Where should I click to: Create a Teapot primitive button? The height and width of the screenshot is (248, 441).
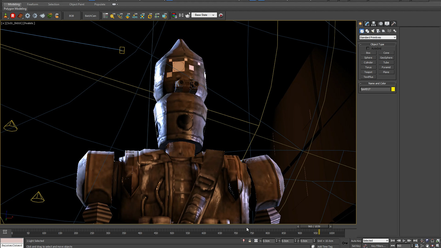point(368,72)
